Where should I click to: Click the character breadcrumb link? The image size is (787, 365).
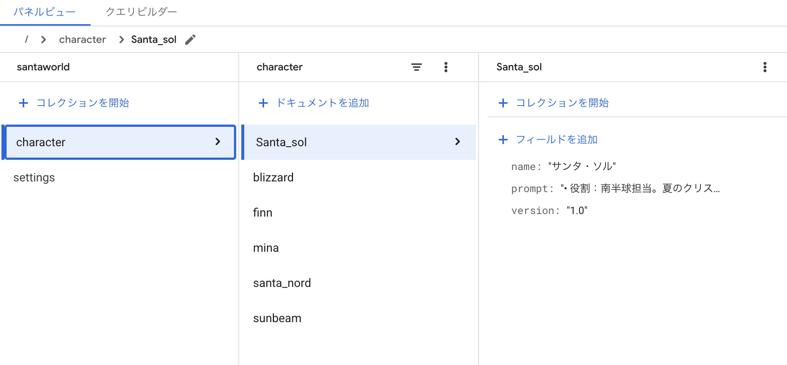coord(83,40)
